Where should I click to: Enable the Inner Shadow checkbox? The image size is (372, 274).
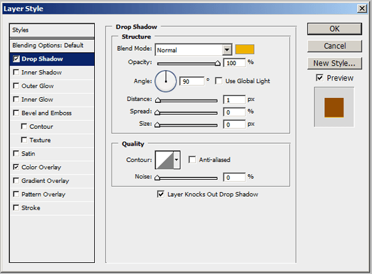point(16,72)
